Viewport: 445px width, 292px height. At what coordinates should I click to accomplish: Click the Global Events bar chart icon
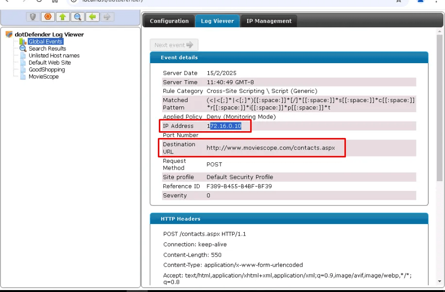pyautogui.click(x=23, y=42)
